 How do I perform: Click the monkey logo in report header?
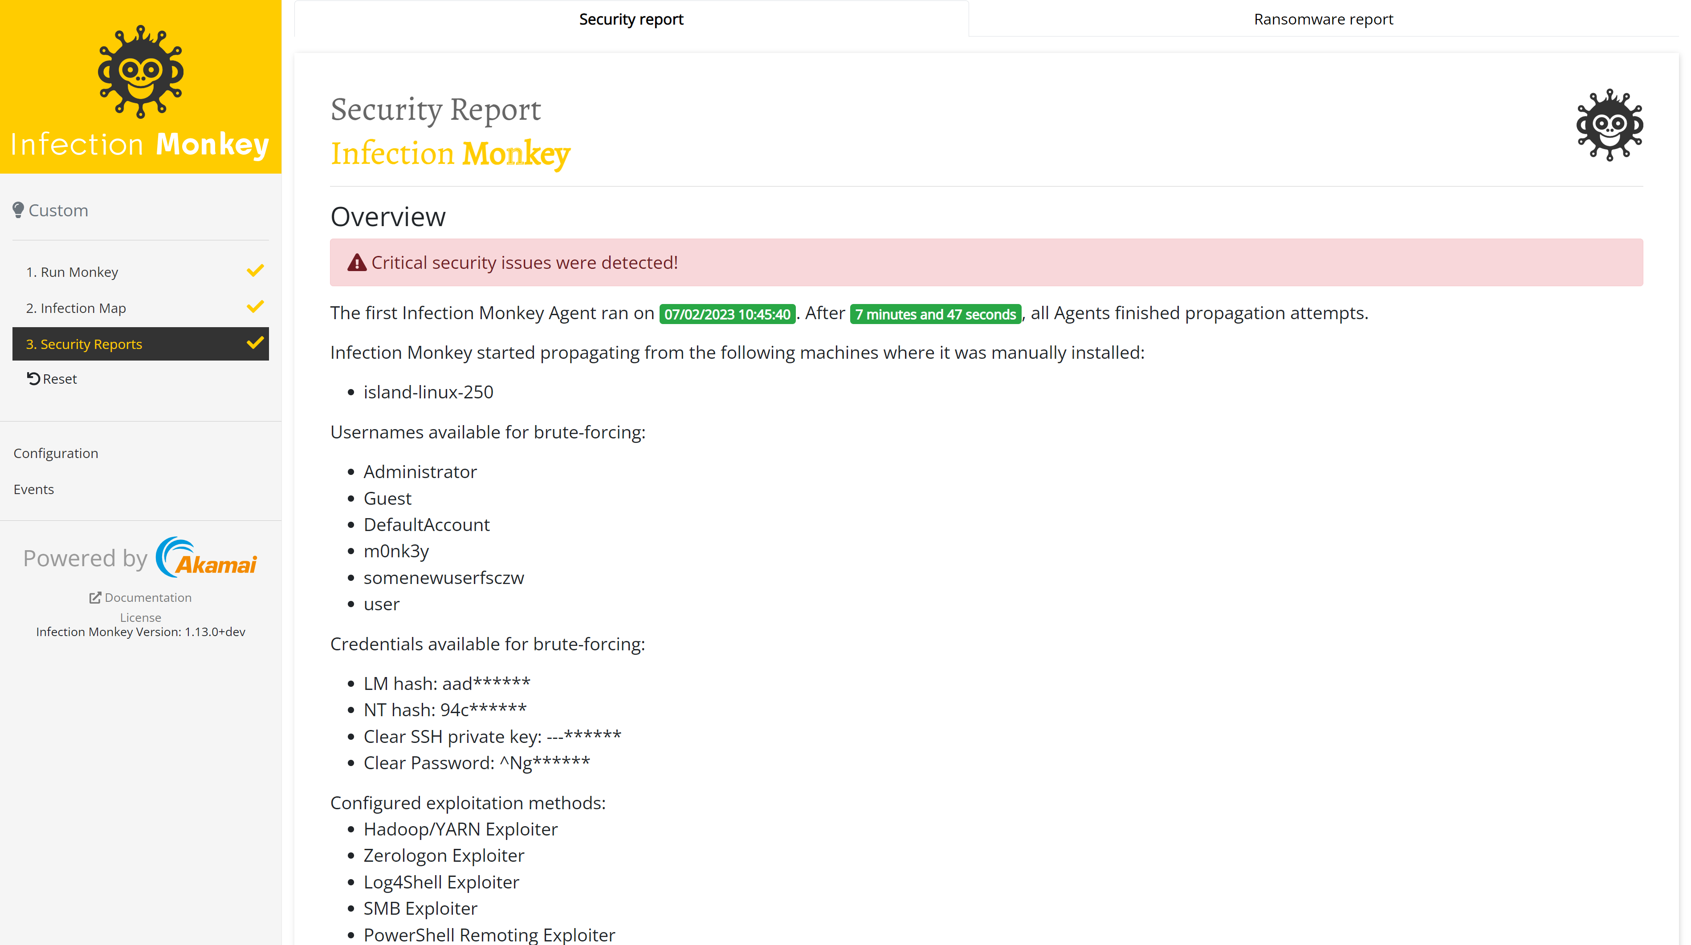(1609, 125)
